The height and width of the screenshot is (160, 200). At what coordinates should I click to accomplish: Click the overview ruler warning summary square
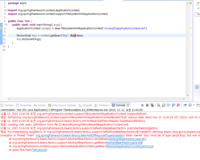[191, 3]
